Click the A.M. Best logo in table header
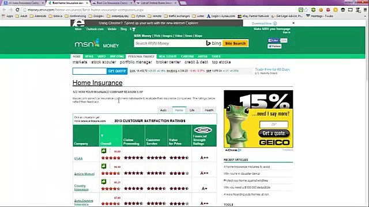 [x=203, y=130]
